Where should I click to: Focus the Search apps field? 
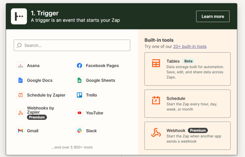point(72,45)
